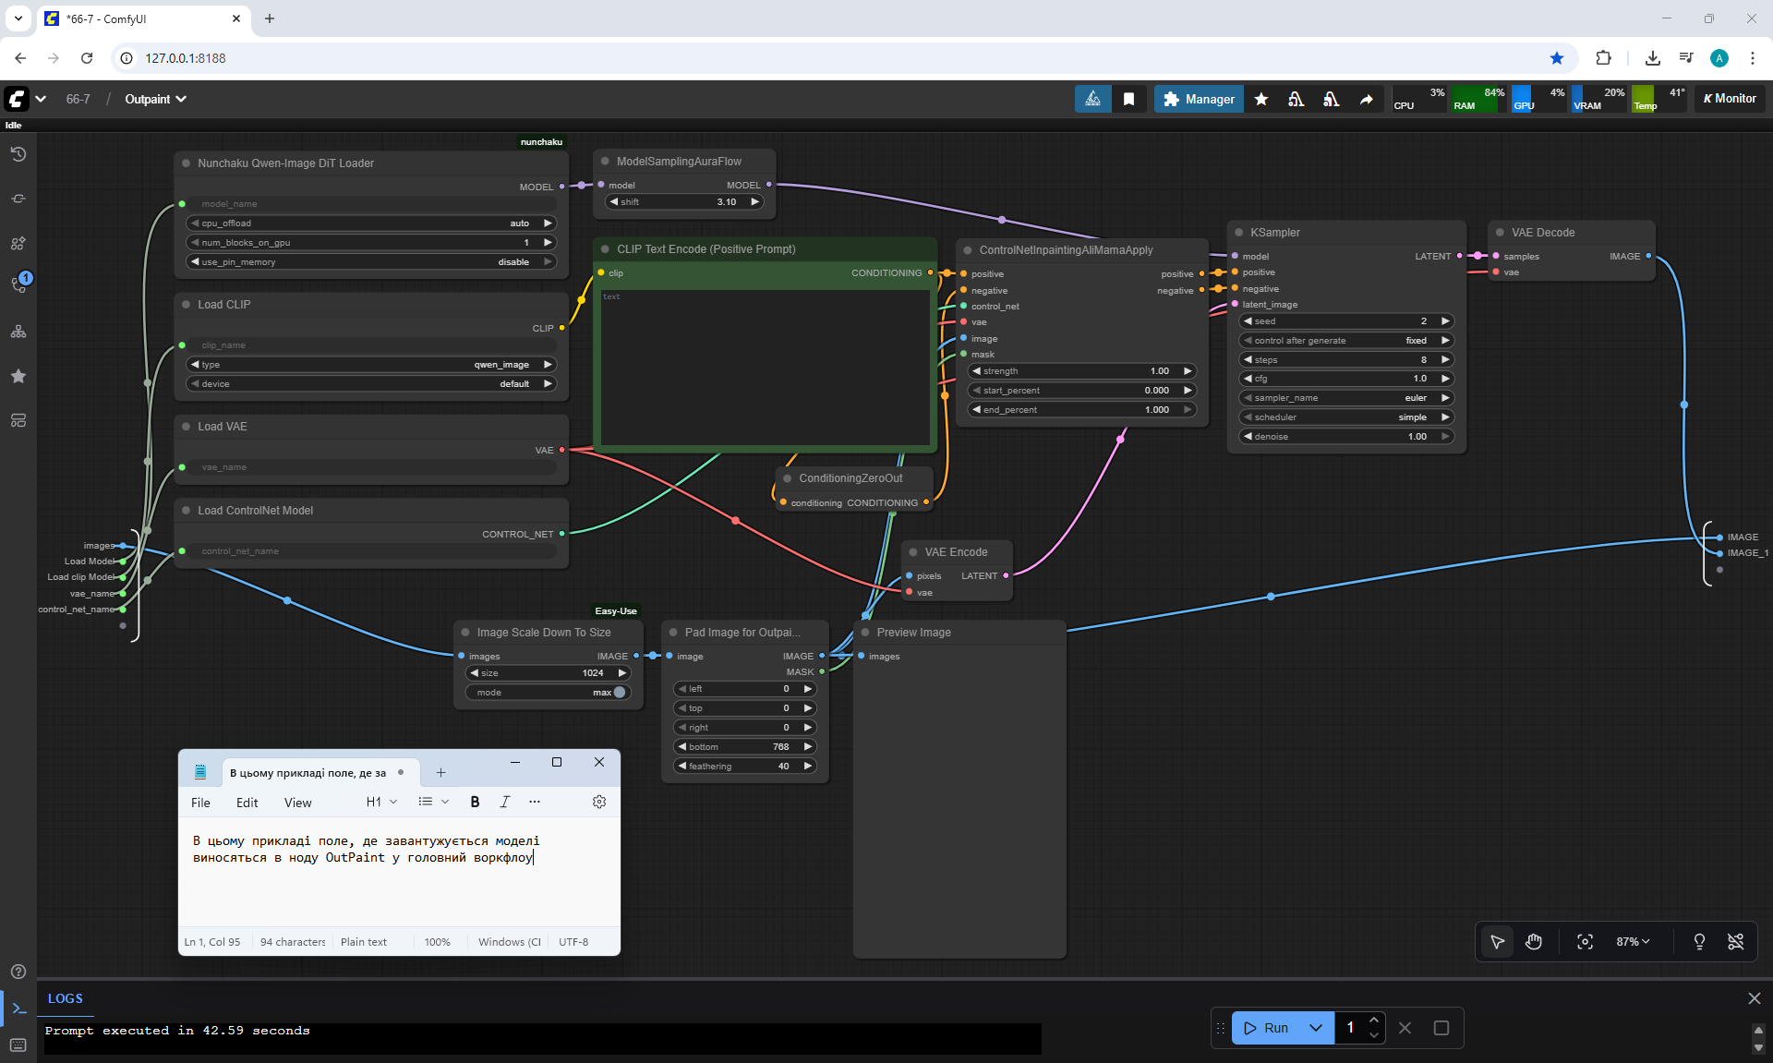Viewport: 1773px width, 1063px height.
Task: Toggle the mode max switch
Action: 619,693
